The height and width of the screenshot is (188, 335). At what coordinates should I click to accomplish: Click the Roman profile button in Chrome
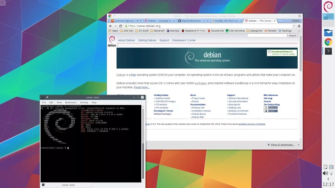pos(296,20)
